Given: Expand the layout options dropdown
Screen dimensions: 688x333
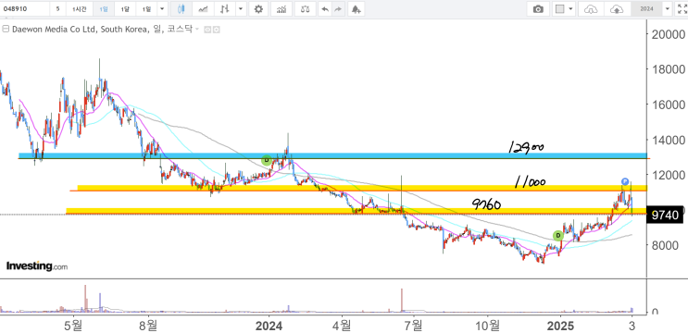Looking at the screenshot, I should click(570, 8).
